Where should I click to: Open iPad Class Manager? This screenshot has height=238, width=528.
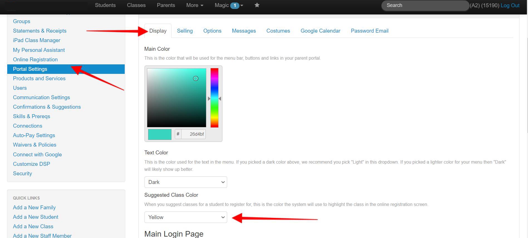point(36,40)
